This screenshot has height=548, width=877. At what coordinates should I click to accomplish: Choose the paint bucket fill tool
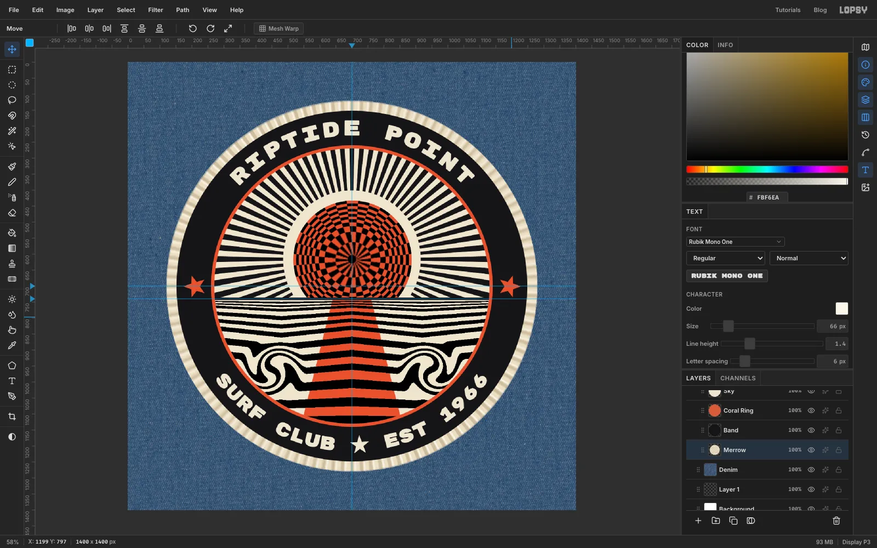tap(12, 233)
